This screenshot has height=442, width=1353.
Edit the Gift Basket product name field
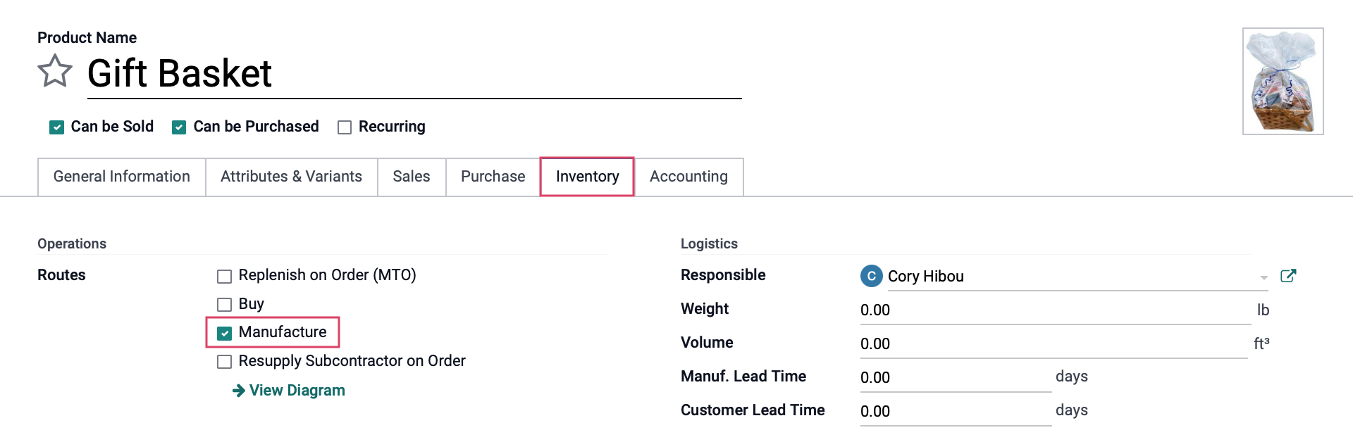point(414,73)
